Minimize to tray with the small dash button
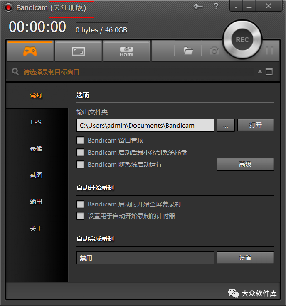 236,7
